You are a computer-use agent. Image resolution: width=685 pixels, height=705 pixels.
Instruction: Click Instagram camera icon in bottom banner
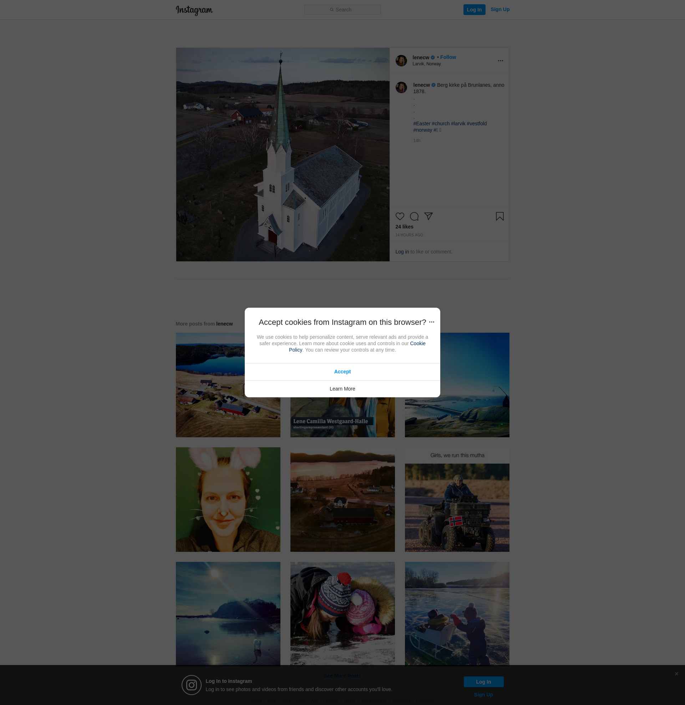191,685
